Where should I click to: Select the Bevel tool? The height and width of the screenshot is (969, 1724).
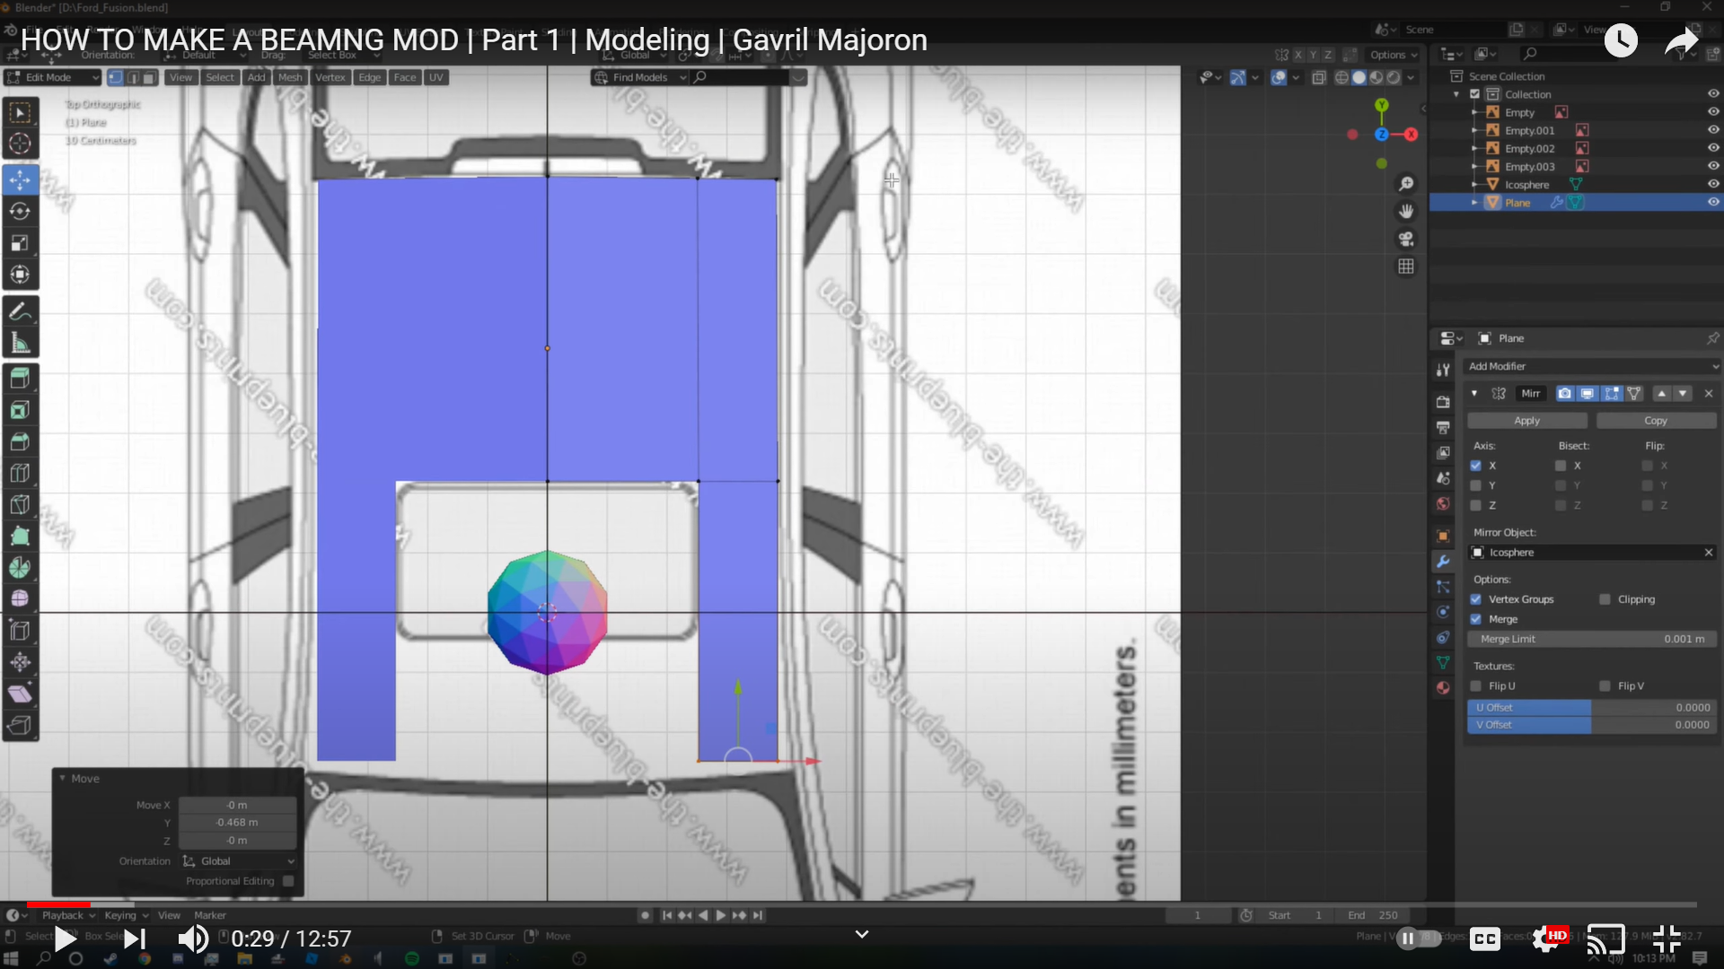coord(20,441)
